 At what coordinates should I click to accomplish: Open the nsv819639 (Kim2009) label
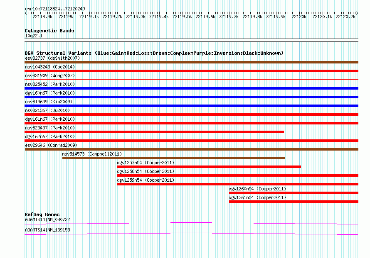[x=49, y=102]
